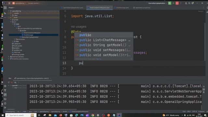This screenshot has width=208, height=117.
Task: Switch to application.properties tab
Action: pyautogui.click(x=142, y=8)
